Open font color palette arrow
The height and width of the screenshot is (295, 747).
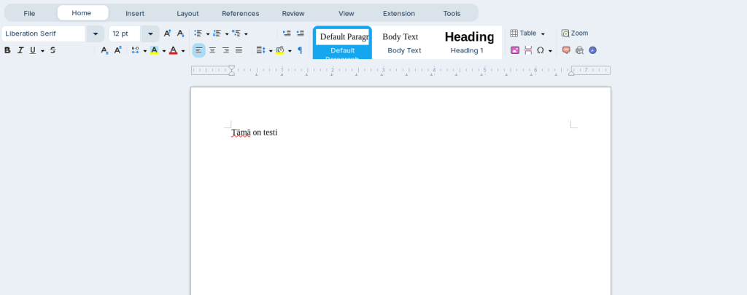[183, 50]
